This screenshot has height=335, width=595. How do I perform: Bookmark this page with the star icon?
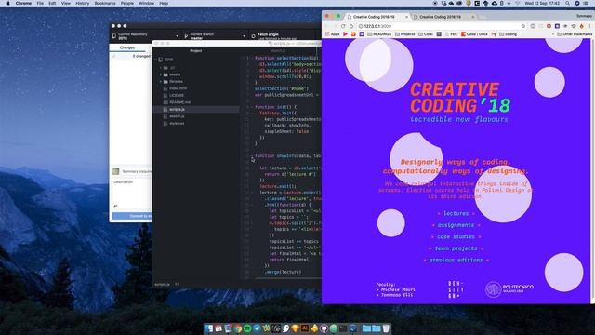pyautogui.click(x=523, y=26)
